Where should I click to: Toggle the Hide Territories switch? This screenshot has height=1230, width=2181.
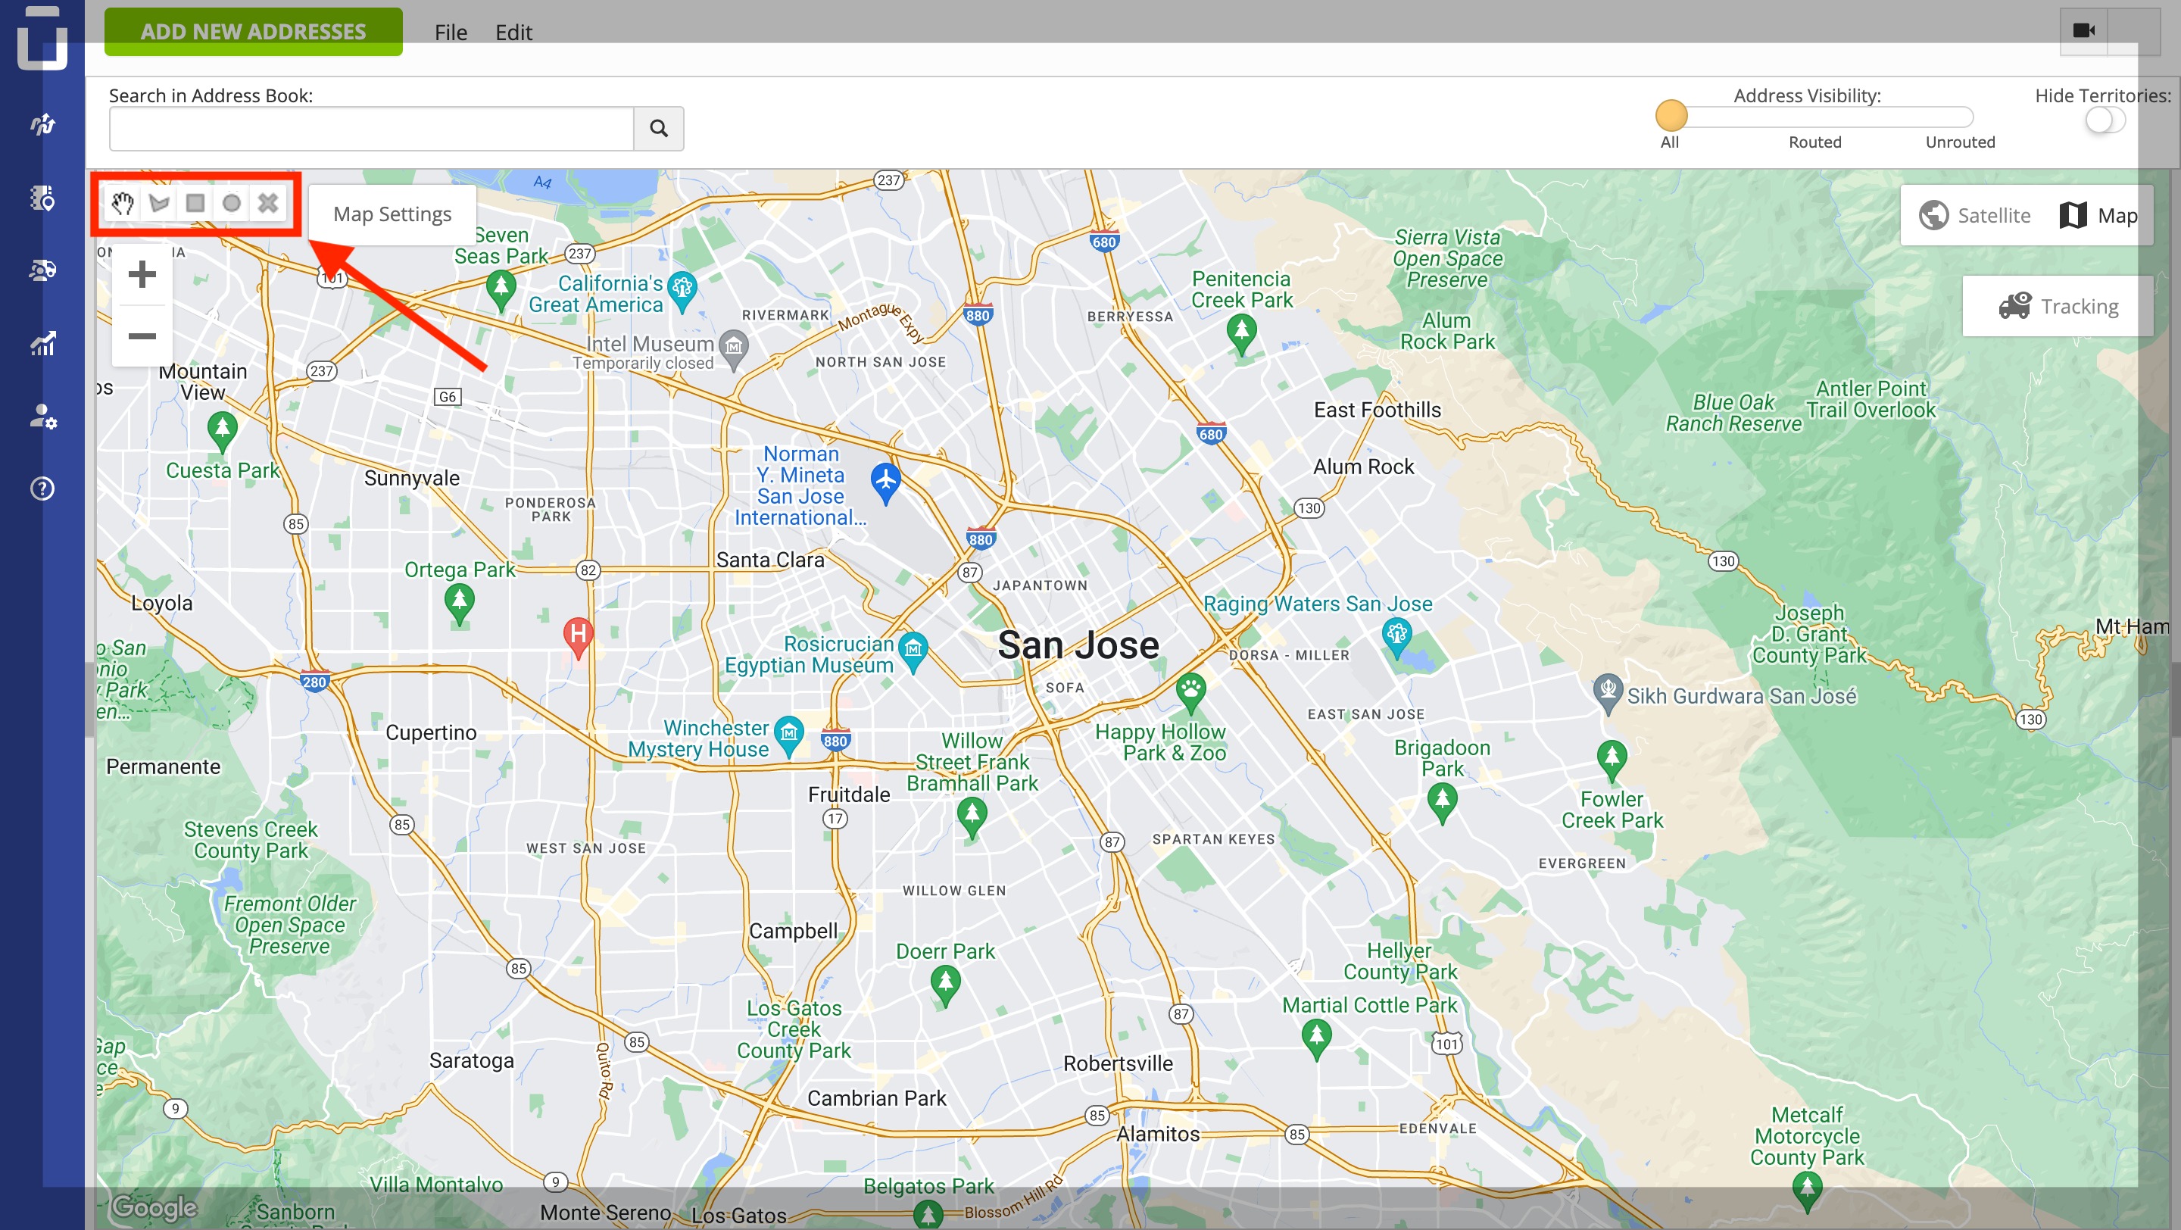pos(2105,120)
